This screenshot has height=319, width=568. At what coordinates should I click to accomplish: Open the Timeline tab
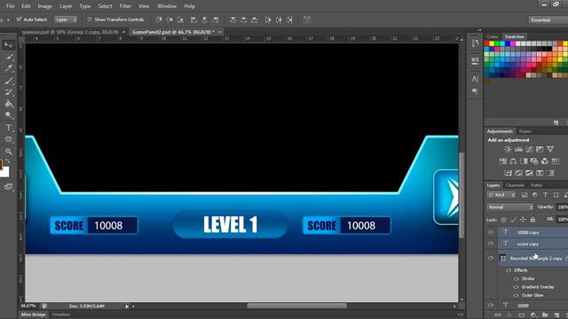(x=60, y=315)
